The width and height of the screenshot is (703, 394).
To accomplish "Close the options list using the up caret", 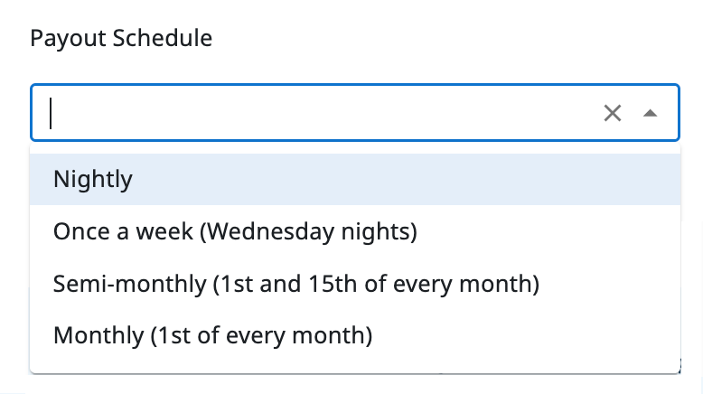I will coord(650,113).
